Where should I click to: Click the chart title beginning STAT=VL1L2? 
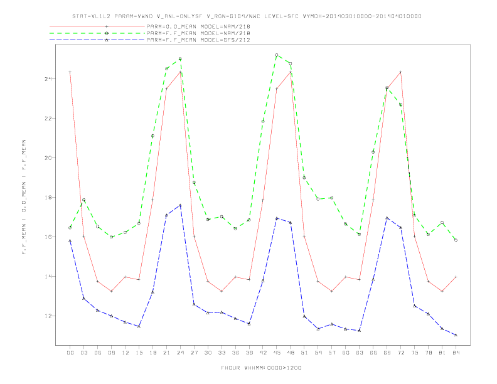247,16
